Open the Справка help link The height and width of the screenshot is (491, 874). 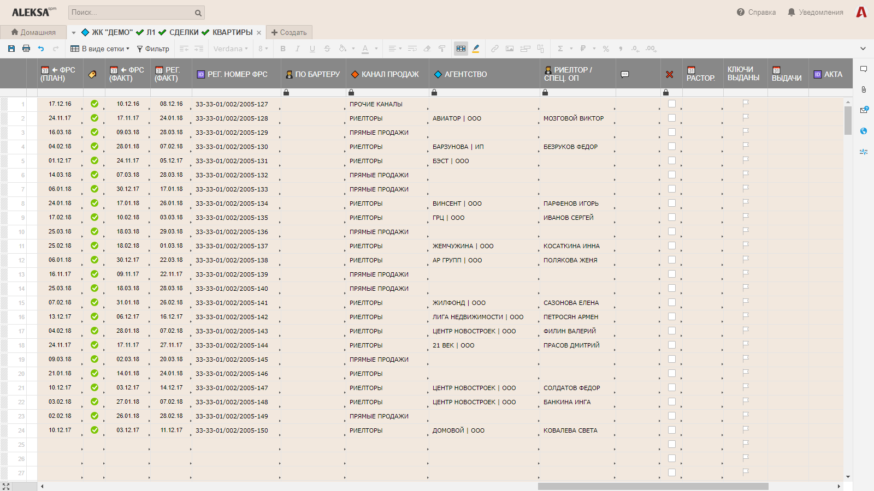click(x=756, y=12)
